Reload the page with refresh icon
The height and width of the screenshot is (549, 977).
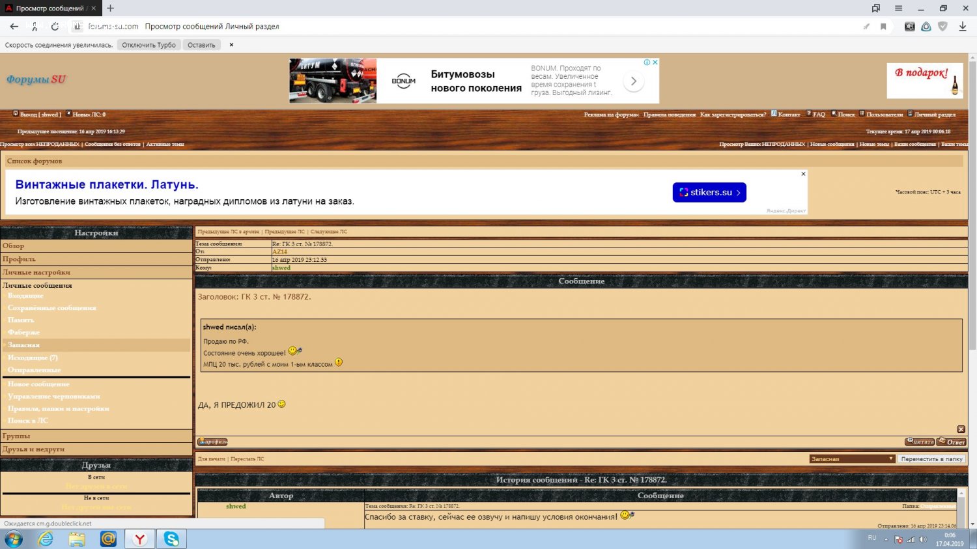pyautogui.click(x=55, y=27)
